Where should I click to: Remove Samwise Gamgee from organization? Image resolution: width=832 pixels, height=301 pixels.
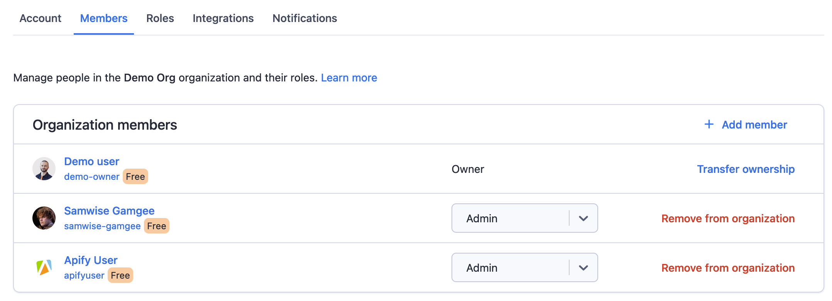coord(728,218)
